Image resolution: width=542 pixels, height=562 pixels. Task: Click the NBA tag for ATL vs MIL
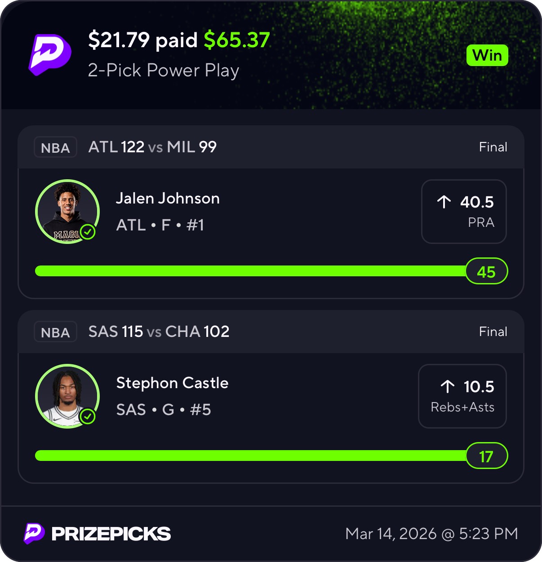click(x=55, y=147)
